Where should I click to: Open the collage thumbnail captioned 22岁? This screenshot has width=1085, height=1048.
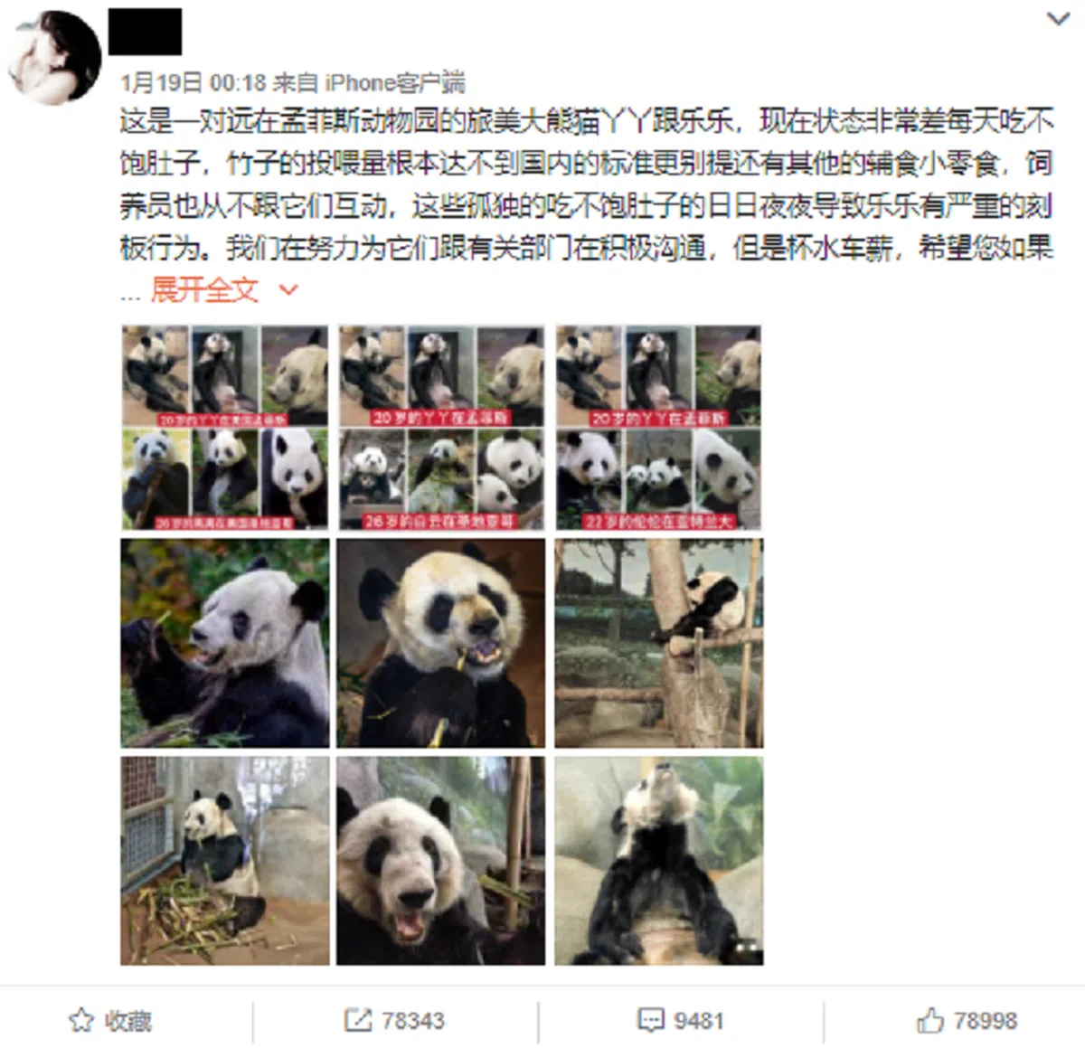coord(659,427)
